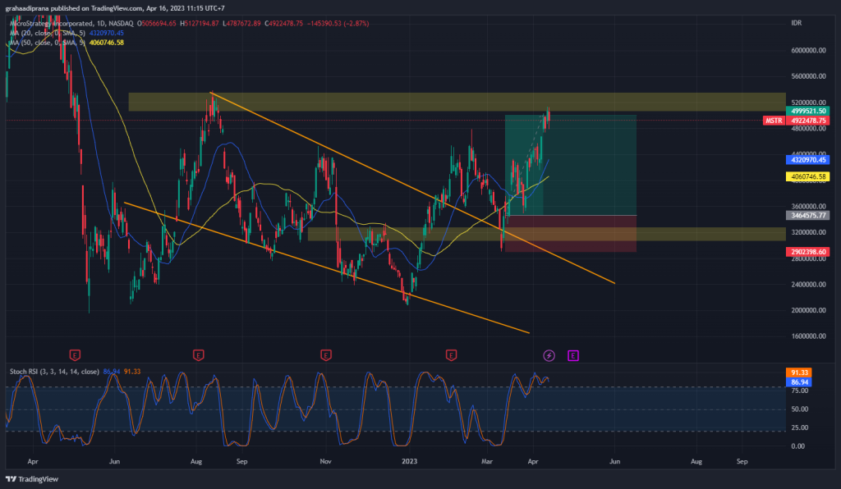Open the purple upcoming earnings marker
The width and height of the screenshot is (841, 489).
[573, 355]
